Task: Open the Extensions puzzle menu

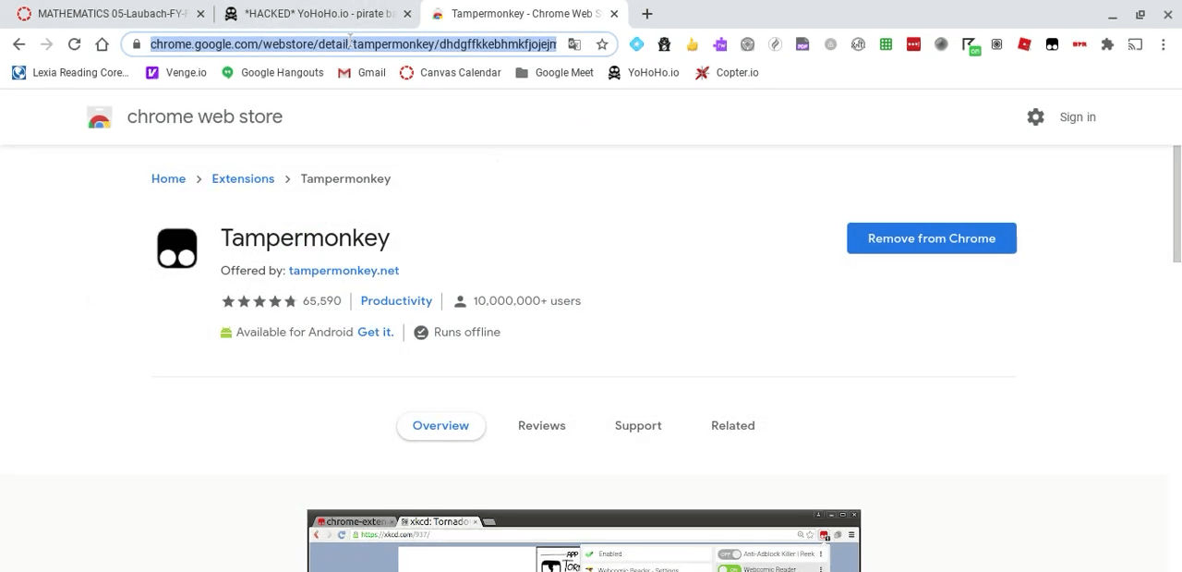Action: click(1107, 44)
